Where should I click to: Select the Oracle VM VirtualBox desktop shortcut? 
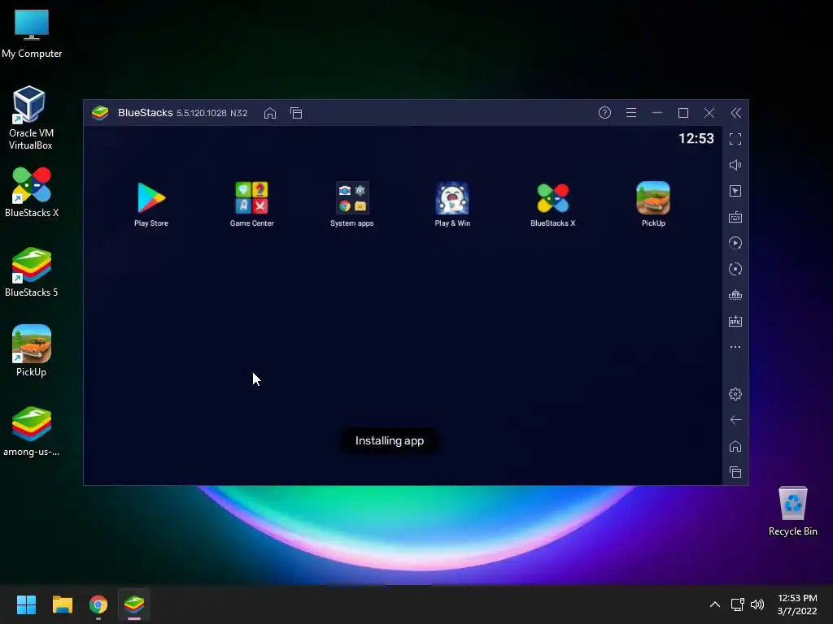point(30,118)
